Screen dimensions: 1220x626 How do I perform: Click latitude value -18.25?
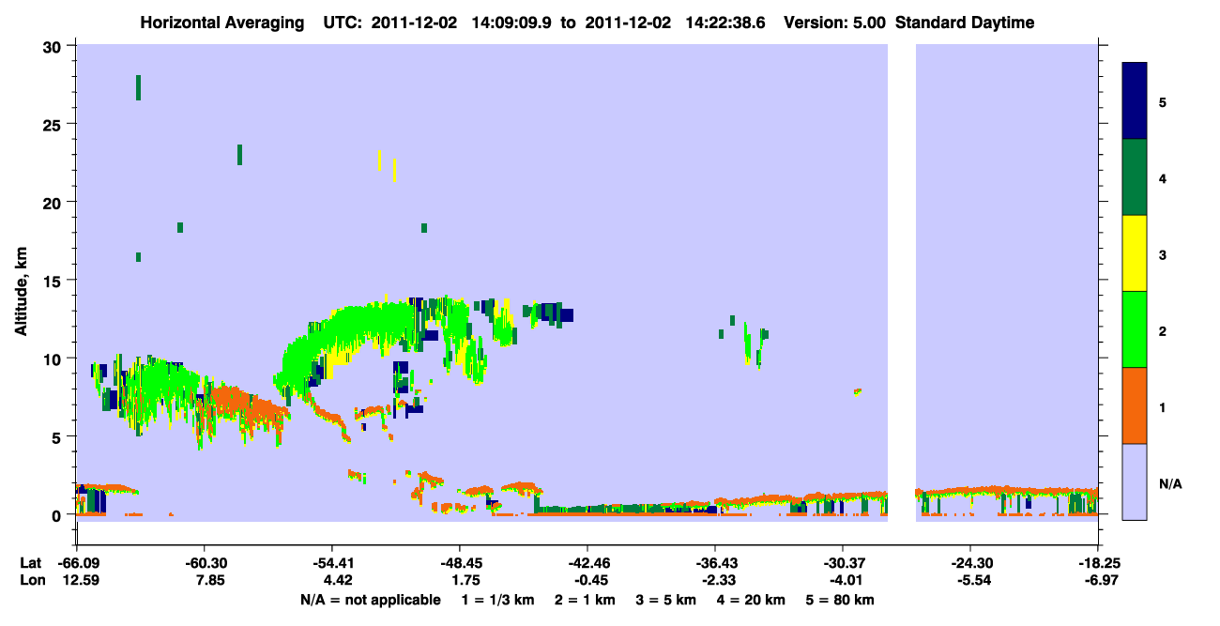(x=1098, y=563)
